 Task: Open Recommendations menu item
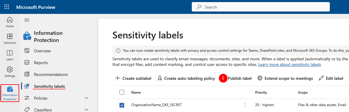point(51,74)
